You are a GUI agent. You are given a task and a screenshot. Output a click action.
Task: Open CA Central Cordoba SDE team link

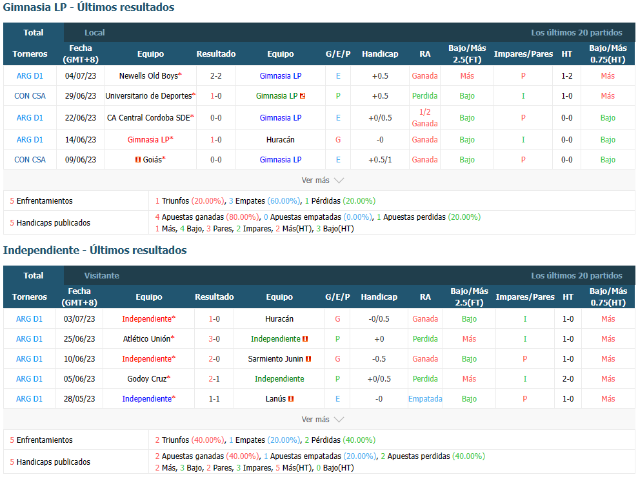pos(148,118)
